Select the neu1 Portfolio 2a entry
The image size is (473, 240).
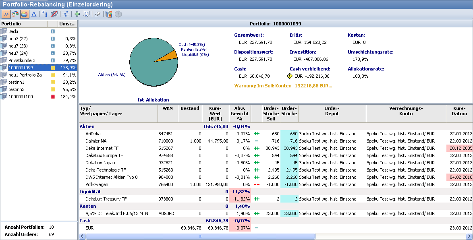[25, 75]
